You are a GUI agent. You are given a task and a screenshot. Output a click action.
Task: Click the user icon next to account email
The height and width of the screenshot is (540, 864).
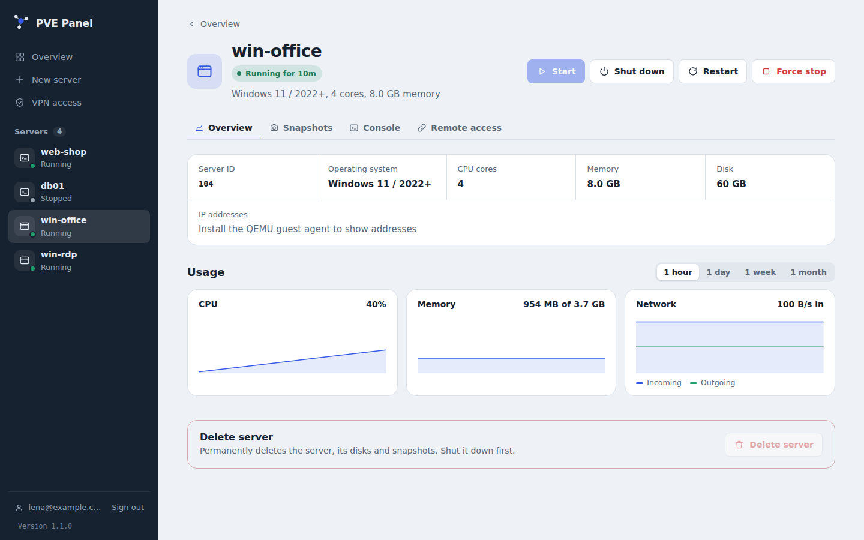point(19,508)
